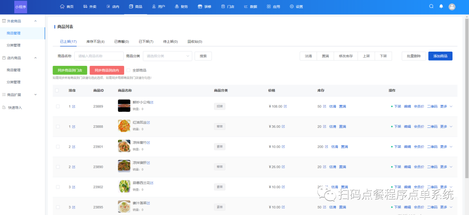Edit sort number icon for 凉拌腐竹

73,147
